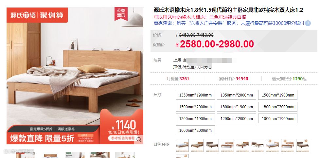Click the 公益宝贝 ribbon badge
Viewport: 320px width, 158px height.
[x=121, y=13]
